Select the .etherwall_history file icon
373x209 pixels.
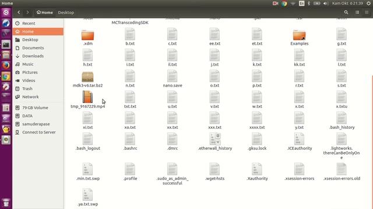tap(215, 139)
